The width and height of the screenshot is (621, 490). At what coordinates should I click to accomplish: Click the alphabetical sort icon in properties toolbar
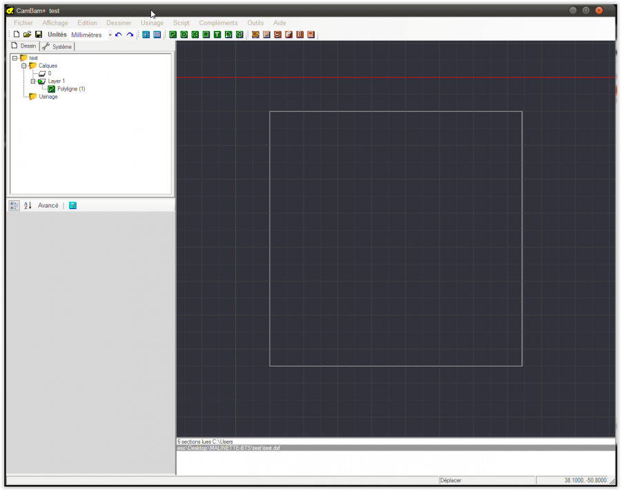tap(28, 206)
